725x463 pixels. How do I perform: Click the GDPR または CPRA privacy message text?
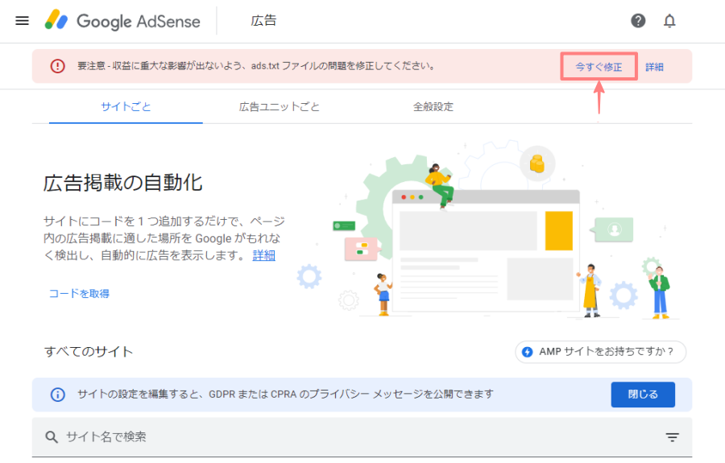click(285, 394)
